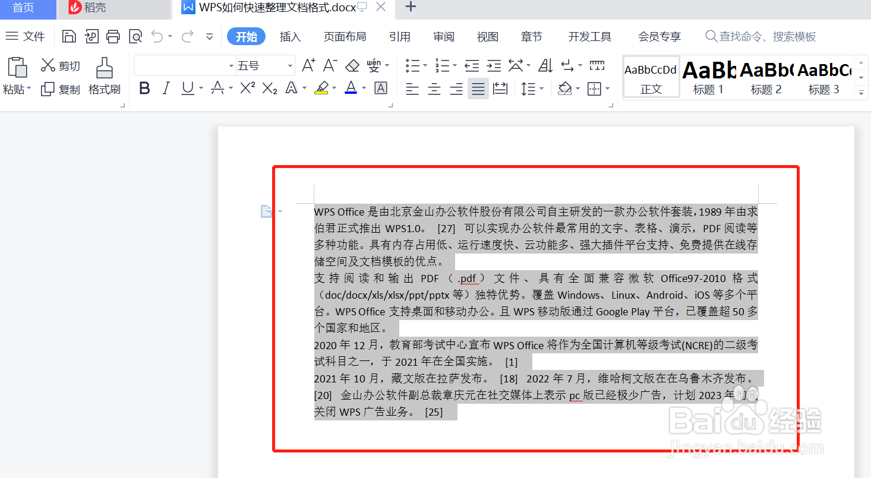Apply superscript with the X² icon
Image resolution: width=871 pixels, height=478 pixels.
tap(247, 87)
